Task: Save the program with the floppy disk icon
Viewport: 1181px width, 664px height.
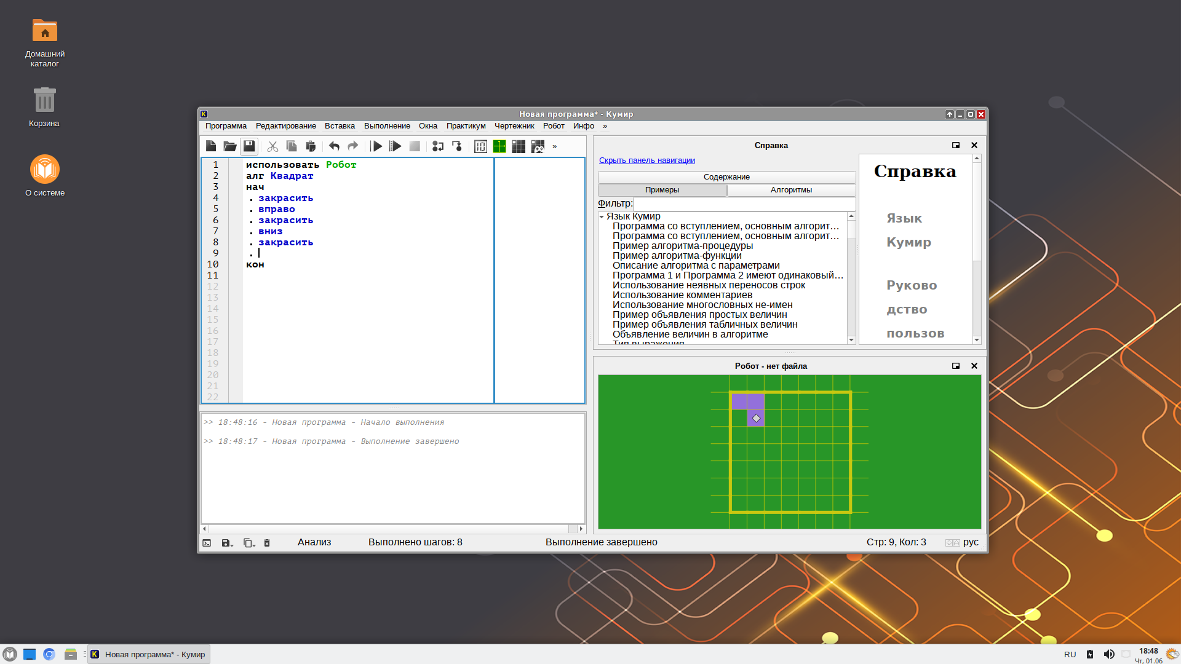Action: [249, 146]
